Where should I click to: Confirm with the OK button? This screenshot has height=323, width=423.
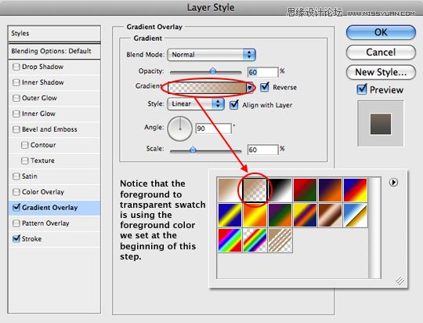coord(381,32)
